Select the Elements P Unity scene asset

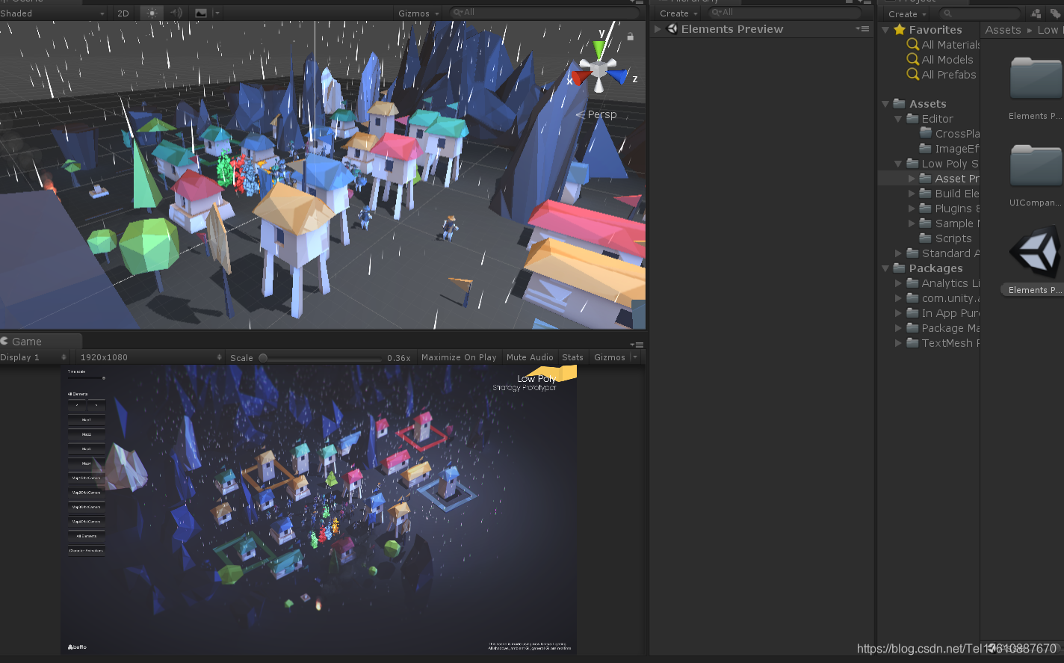tap(1035, 253)
